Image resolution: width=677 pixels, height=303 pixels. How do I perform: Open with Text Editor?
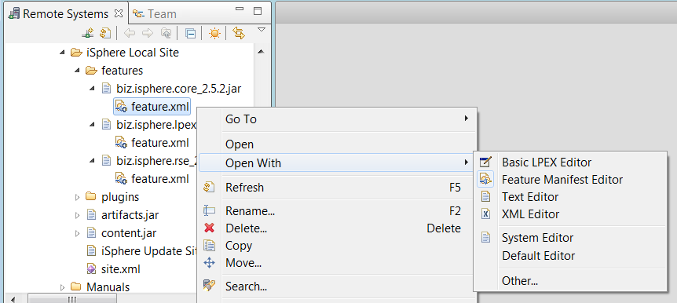(570, 197)
